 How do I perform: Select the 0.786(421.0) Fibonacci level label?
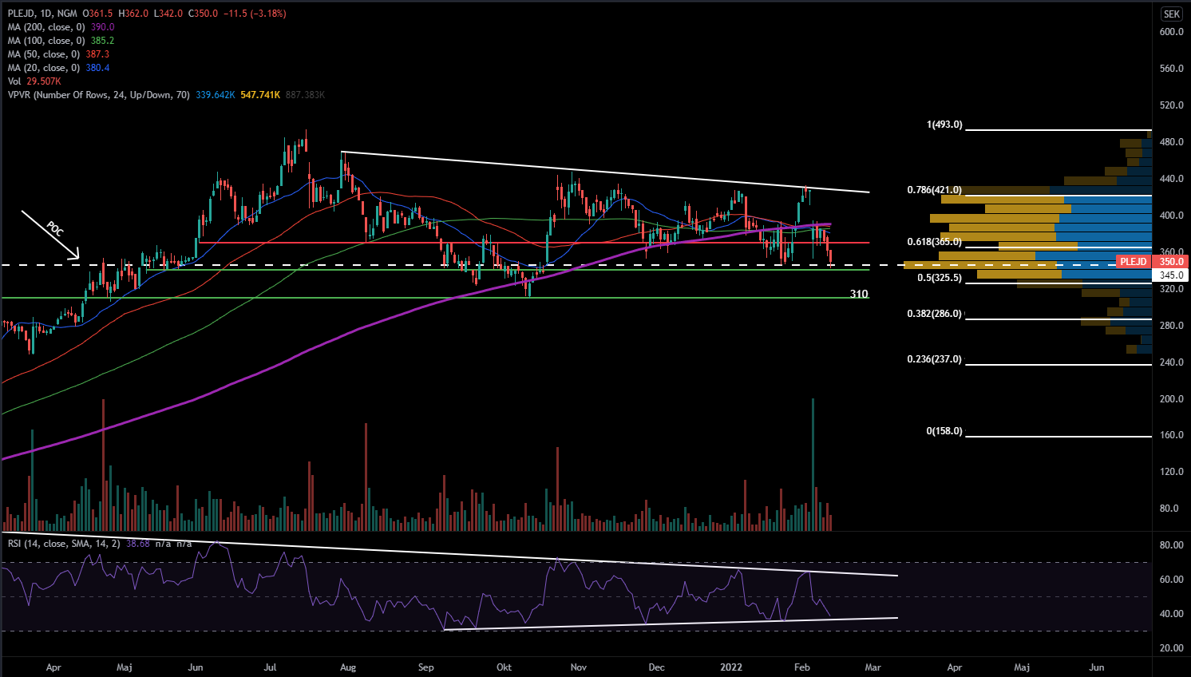pyautogui.click(x=934, y=190)
